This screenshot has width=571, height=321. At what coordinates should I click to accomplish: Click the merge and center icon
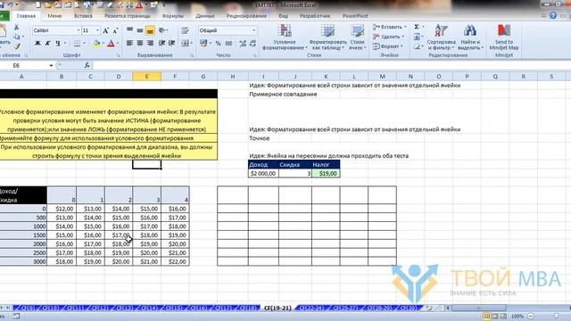[x=186, y=44]
